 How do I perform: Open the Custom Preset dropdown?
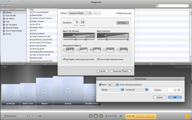pyautogui.click(x=80, y=13)
